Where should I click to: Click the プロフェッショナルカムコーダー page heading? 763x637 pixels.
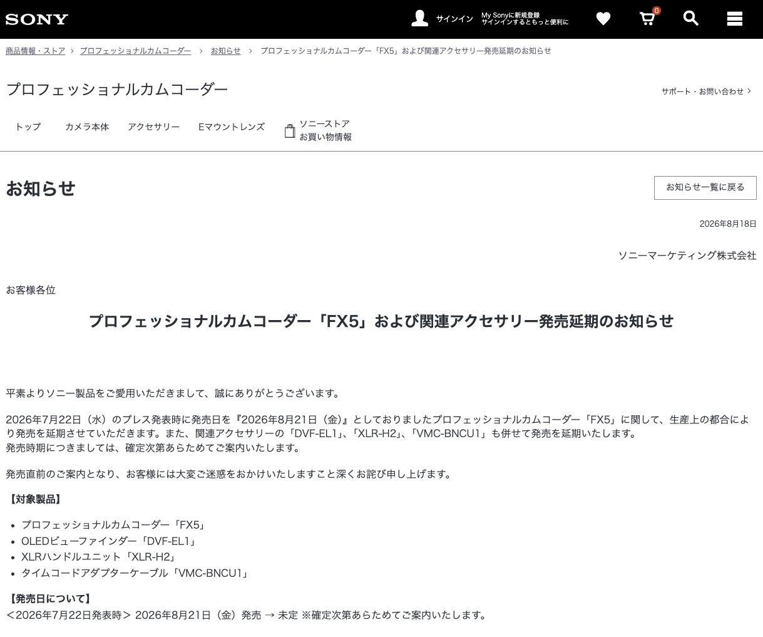point(117,90)
